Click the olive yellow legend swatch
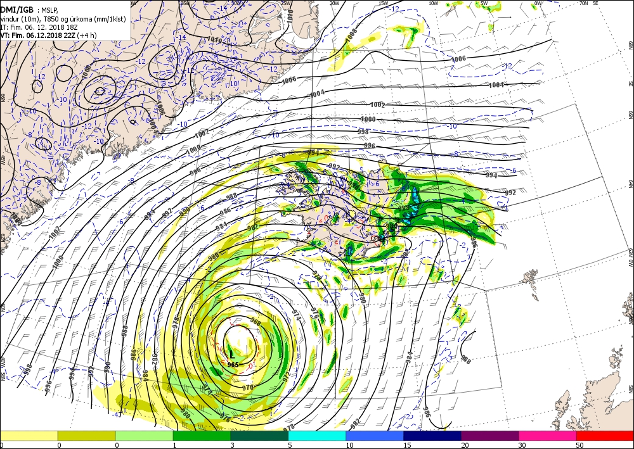This screenshot has height=449, width=634. click(86, 436)
